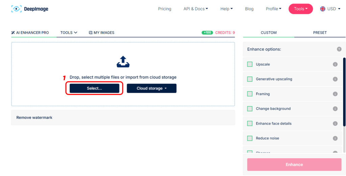The height and width of the screenshot is (176, 346).
Task: Enable the Reduce noise checkbox
Action: click(250, 138)
